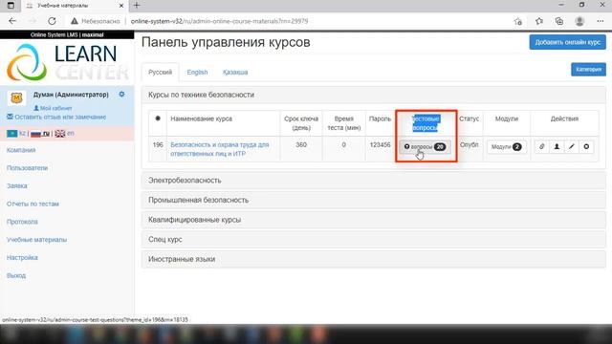Image resolution: width=612 pixels, height=344 pixels.
Task: Open the browser settings and more menu
Action: coord(601,21)
